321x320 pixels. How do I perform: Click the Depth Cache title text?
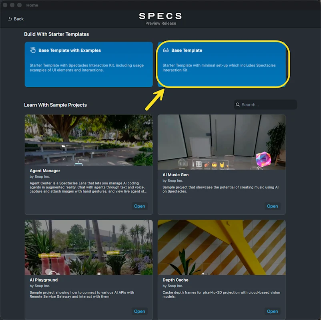175,280
